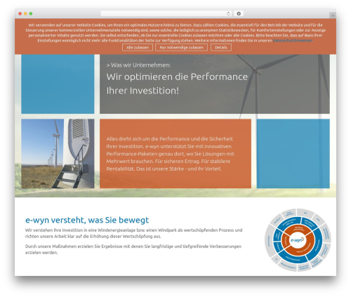351x297 pixels.
Task: Open a new tab with plus button
Action: (x=333, y=15)
